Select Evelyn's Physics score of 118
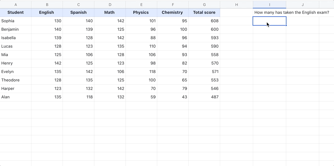Screen dimensions: 334x166 141,72
